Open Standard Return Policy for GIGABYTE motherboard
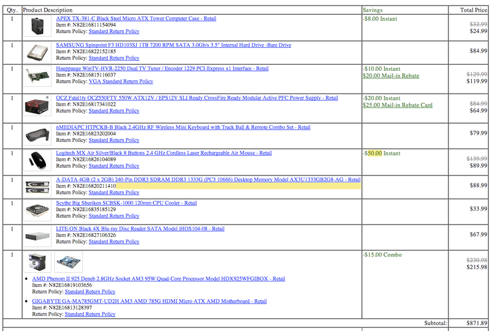 [90, 314]
